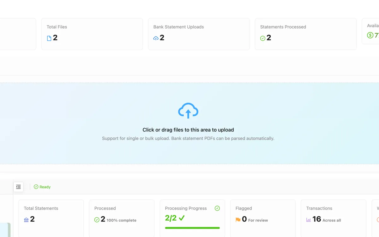The height and width of the screenshot is (237, 379).
Task: Click the cloud upload icon on Bank Statement Uploads card
Action: (x=155, y=38)
